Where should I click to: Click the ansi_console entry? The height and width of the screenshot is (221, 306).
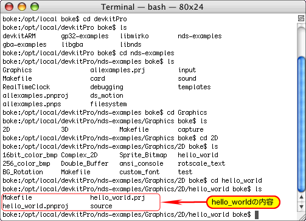click(x=141, y=163)
